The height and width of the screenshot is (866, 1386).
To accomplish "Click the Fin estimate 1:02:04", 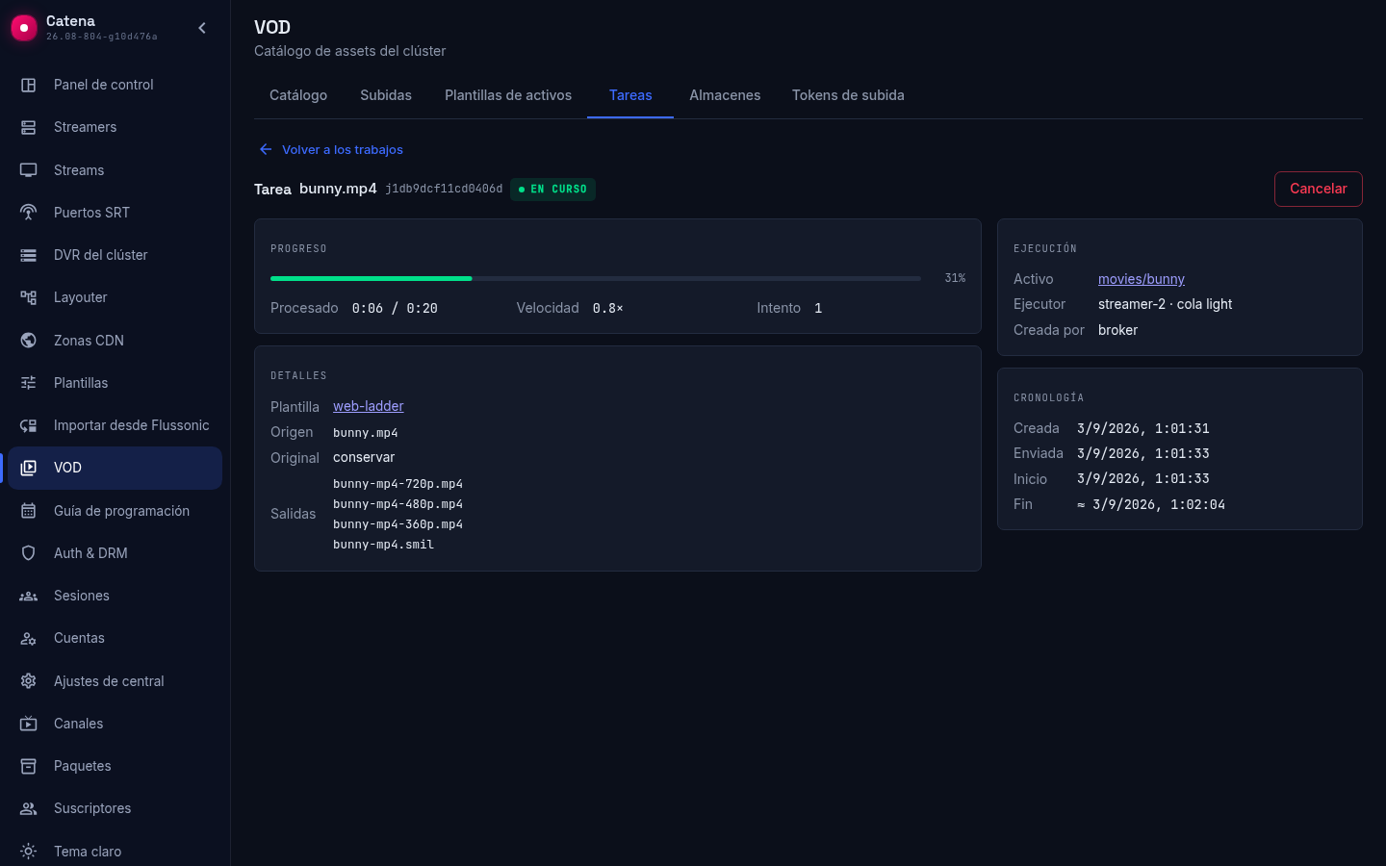I will click(1151, 504).
